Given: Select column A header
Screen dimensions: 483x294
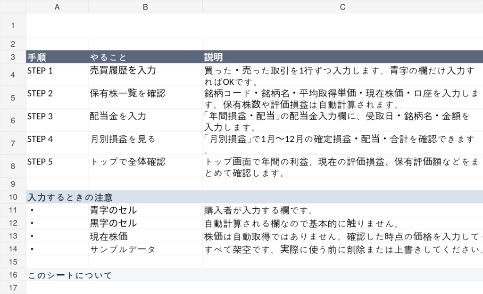Looking at the screenshot, I should pyautogui.click(x=57, y=7).
